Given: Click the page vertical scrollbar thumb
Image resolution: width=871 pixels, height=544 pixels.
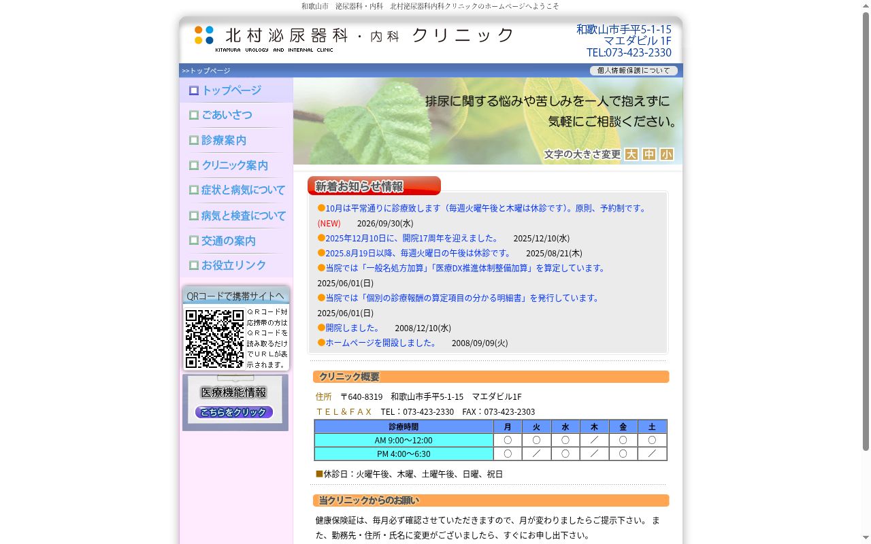Looking at the screenshot, I should pos(866,231).
